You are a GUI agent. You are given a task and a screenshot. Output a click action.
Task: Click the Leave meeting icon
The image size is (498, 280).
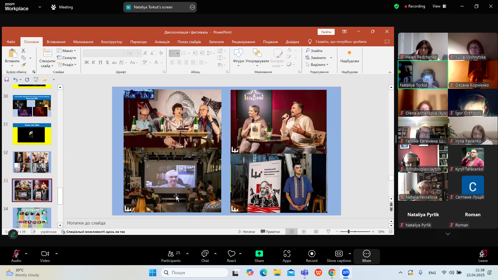[483, 256]
